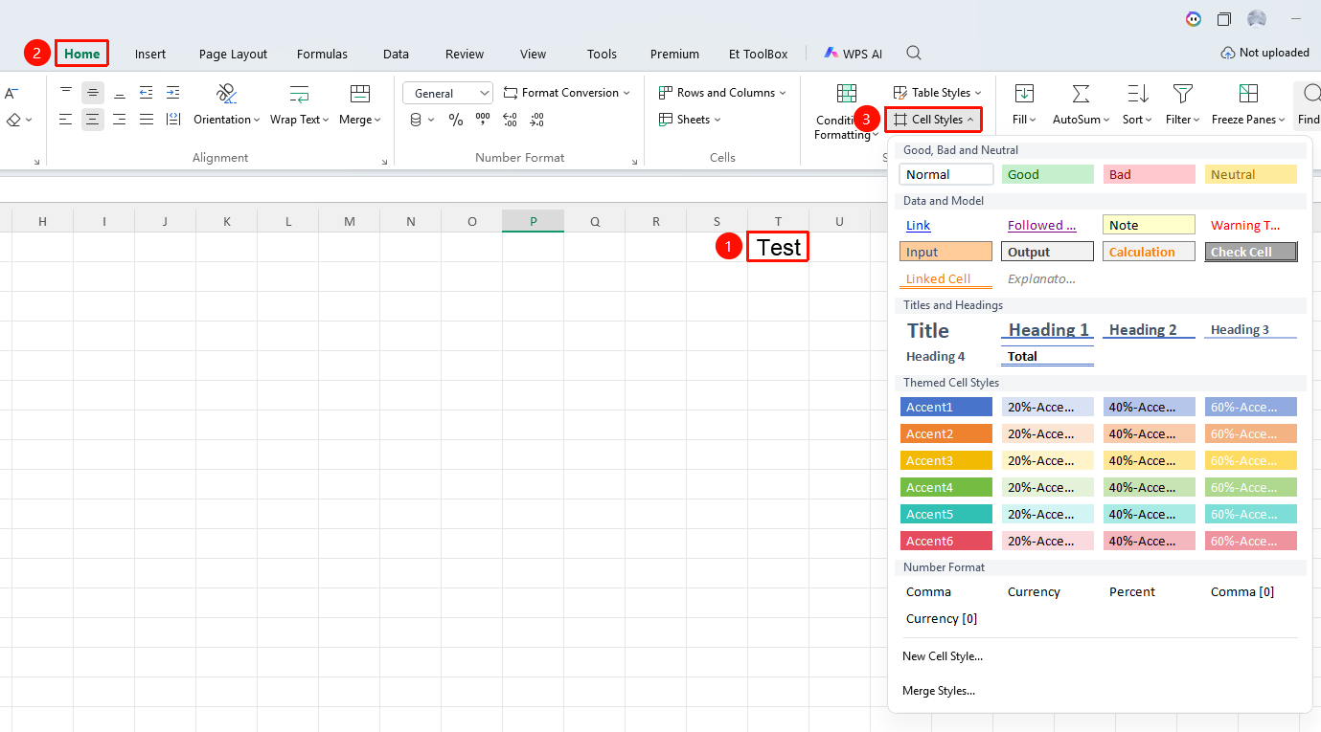The image size is (1321, 732).
Task: Click the Freeze Panes icon
Action: 1248,94
